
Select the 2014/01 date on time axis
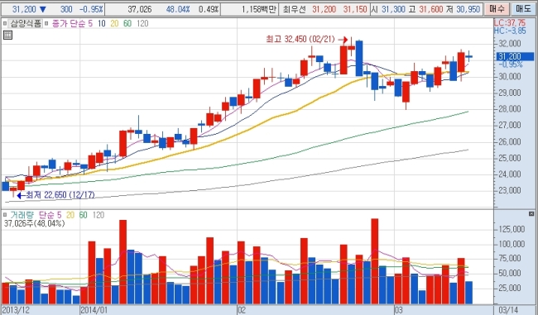click(94, 310)
